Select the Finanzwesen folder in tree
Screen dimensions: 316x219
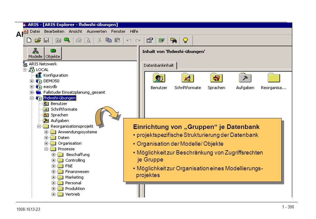pos(77,172)
